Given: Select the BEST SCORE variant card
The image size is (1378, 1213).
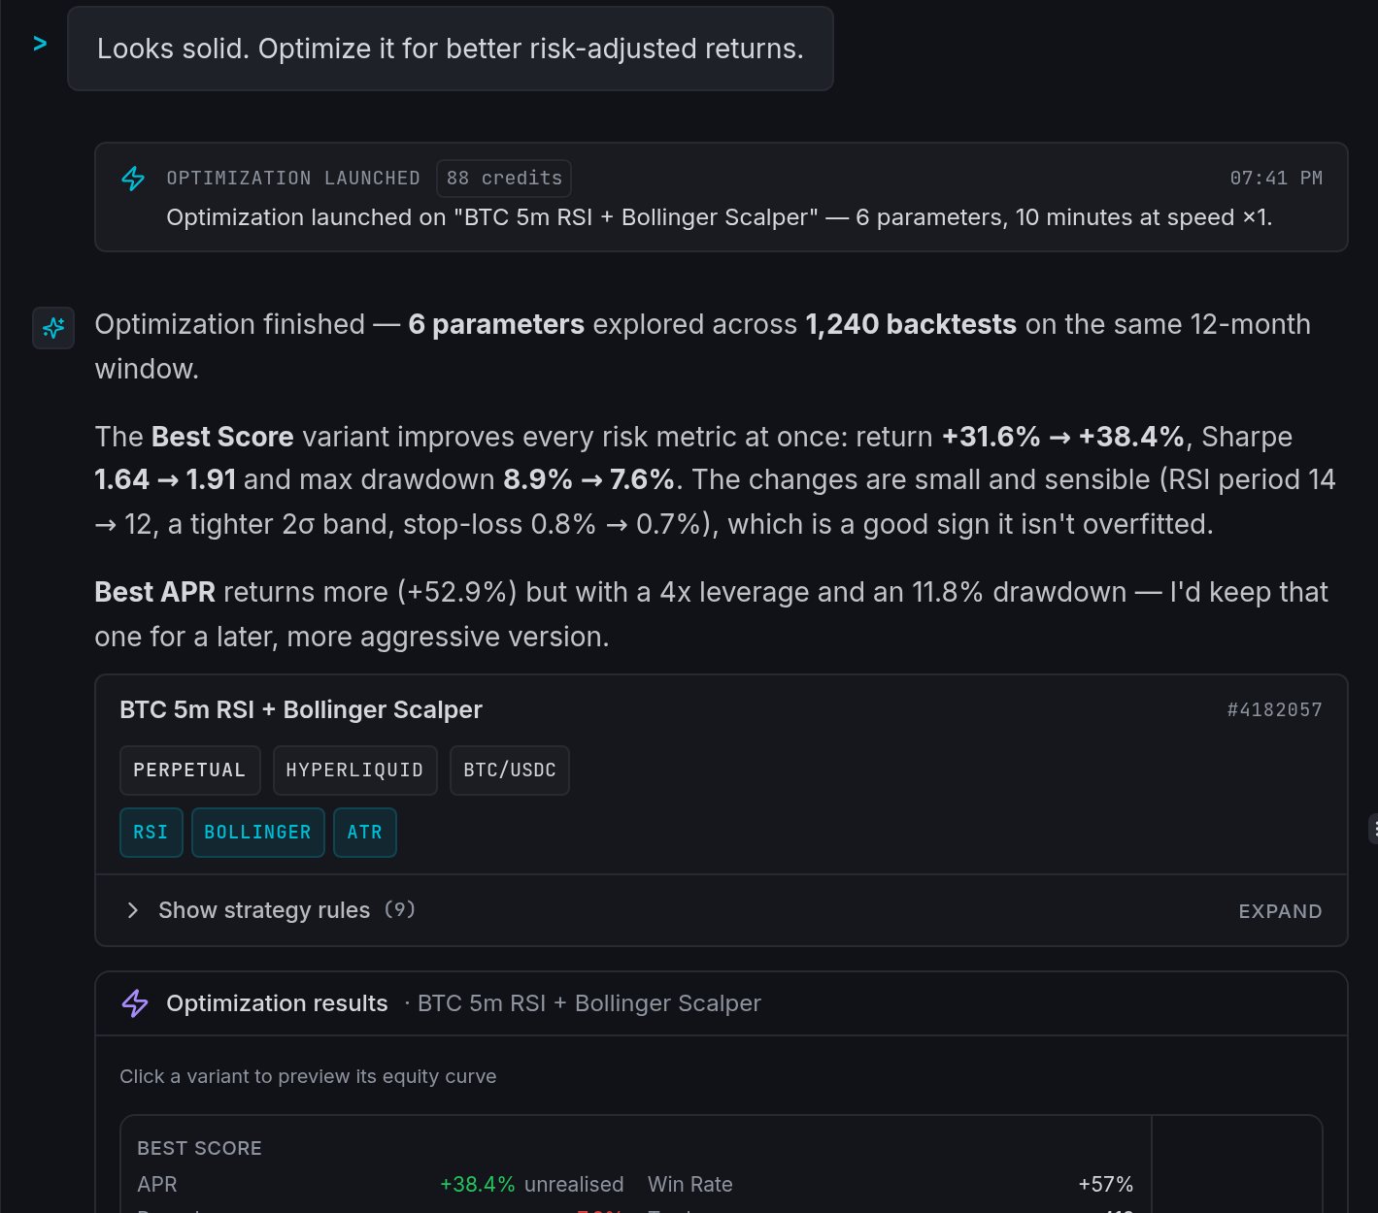Looking at the screenshot, I should coord(636,1164).
